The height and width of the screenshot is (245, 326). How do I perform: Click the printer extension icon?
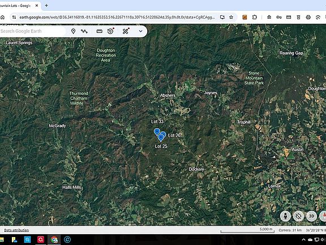308,17
